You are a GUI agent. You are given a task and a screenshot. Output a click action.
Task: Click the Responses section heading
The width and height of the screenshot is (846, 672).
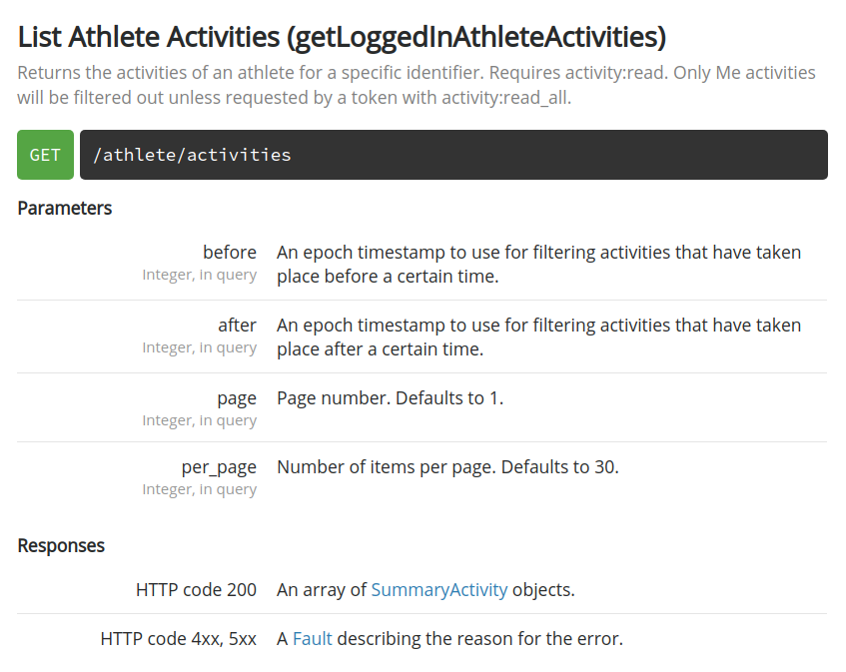click(x=61, y=546)
